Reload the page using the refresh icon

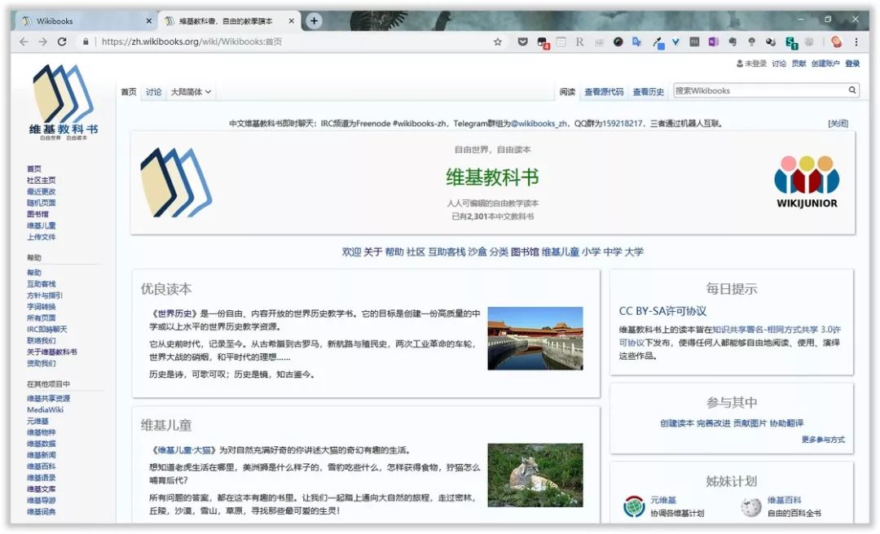[x=62, y=42]
